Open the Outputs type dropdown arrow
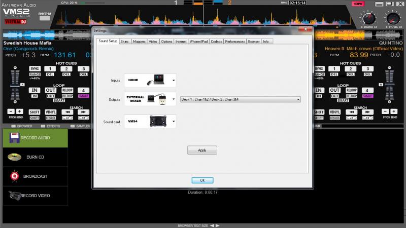The width and height of the screenshot is (406, 228). [174, 99]
